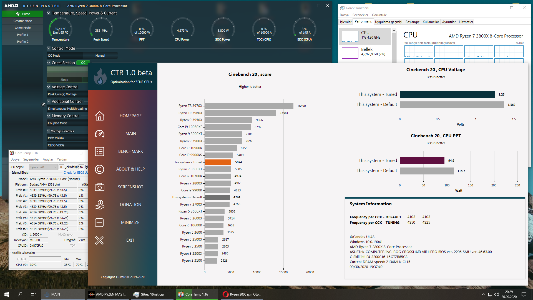Collapse the Voltage Controls subsection
The height and width of the screenshot is (300, 533).
click(x=49, y=131)
